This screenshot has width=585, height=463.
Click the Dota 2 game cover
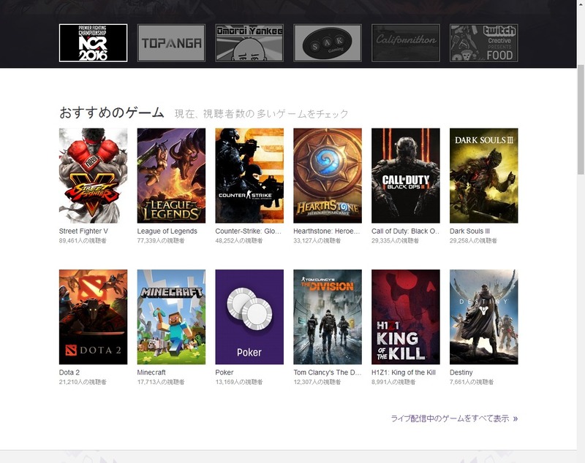point(94,317)
